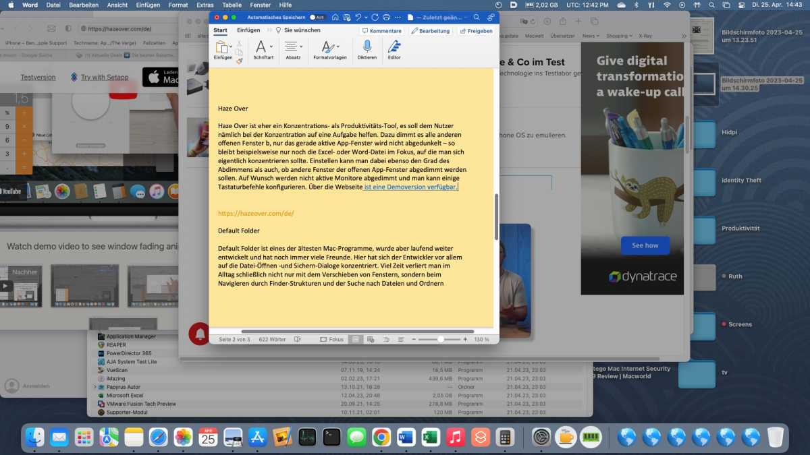Switch to Draft view in status bar
The image size is (810, 455).
pyautogui.click(x=401, y=339)
